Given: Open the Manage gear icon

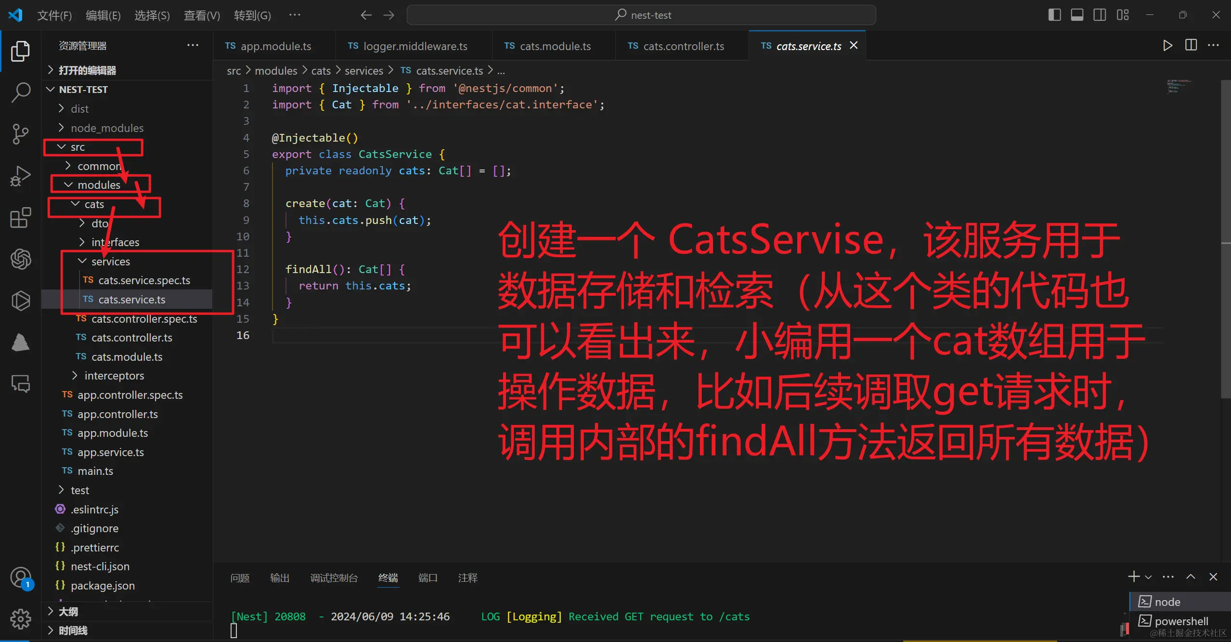Looking at the screenshot, I should [20, 619].
